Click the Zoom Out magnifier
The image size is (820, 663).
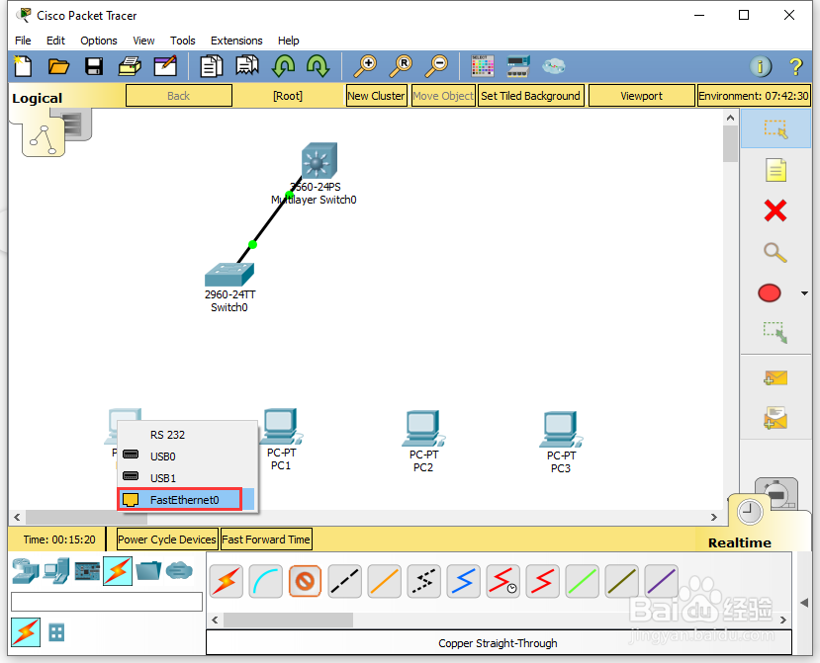(436, 66)
